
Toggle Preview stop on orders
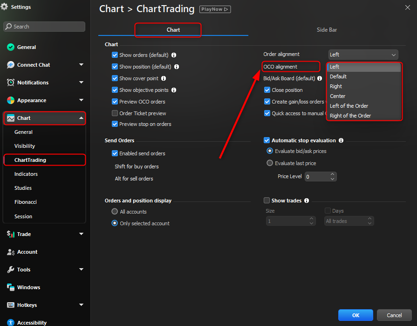pyautogui.click(x=115, y=124)
